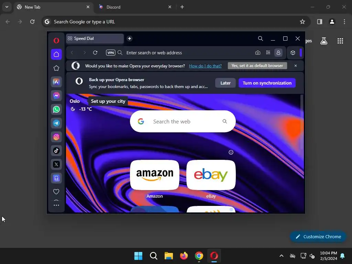This screenshot has height=264, width=352.
Task: Open Telegram in Opera sidebar
Action: pos(56,123)
